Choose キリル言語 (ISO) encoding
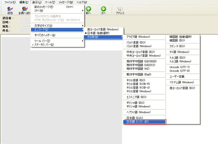 tap(144, 80)
